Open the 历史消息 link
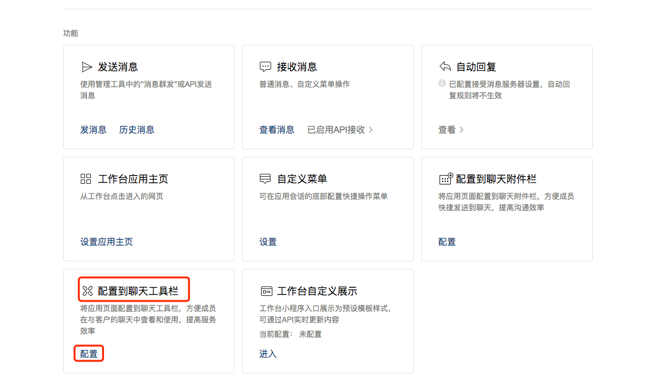 point(136,130)
